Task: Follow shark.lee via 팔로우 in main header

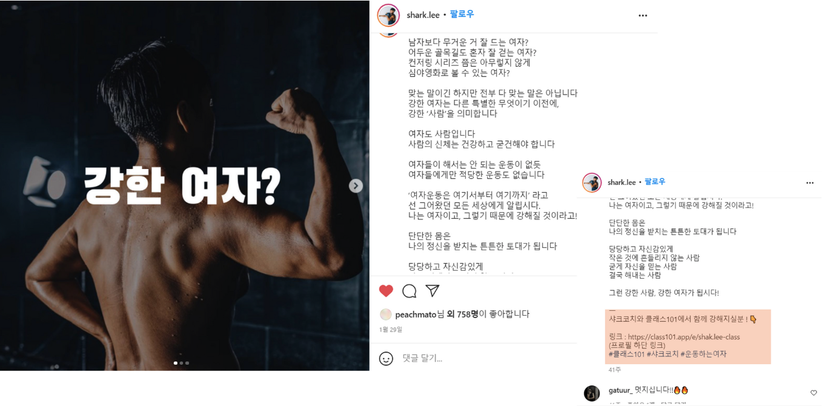Action: [x=462, y=15]
